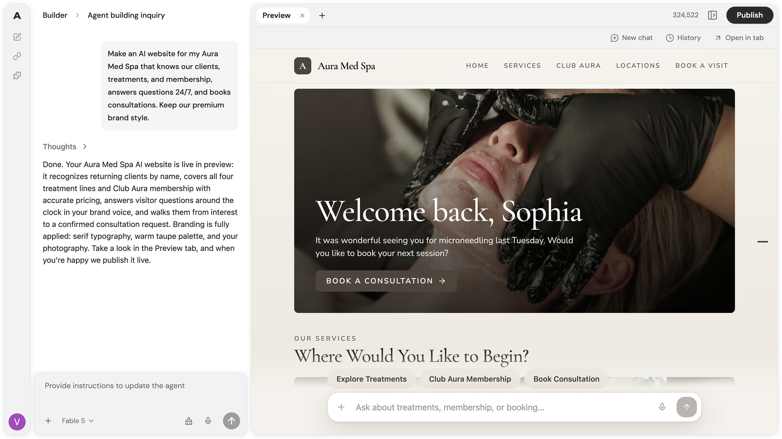Click plus attachment icon in spa chat bar

341,407
